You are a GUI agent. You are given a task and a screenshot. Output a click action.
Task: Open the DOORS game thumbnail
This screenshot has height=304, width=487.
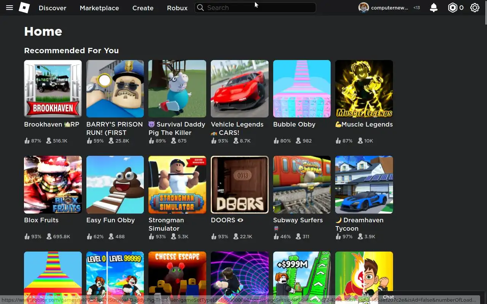coord(240,185)
